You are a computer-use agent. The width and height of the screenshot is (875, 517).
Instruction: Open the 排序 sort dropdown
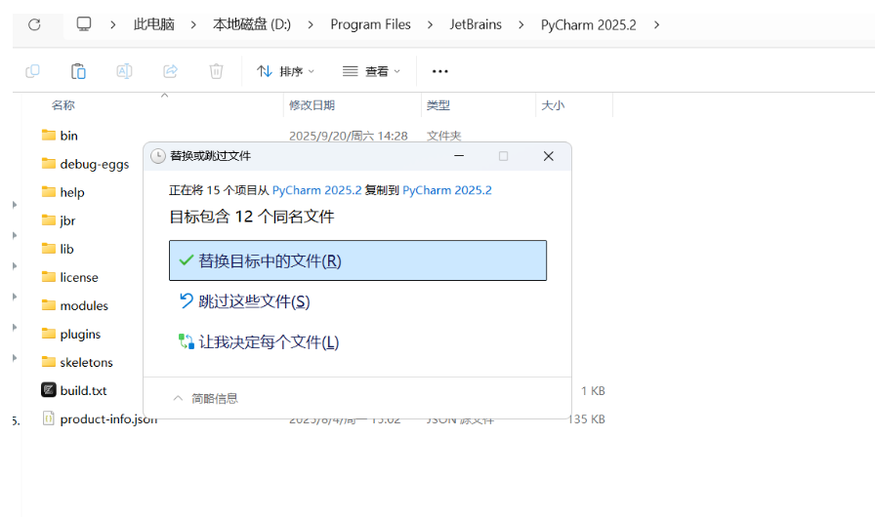pyautogui.click(x=285, y=71)
